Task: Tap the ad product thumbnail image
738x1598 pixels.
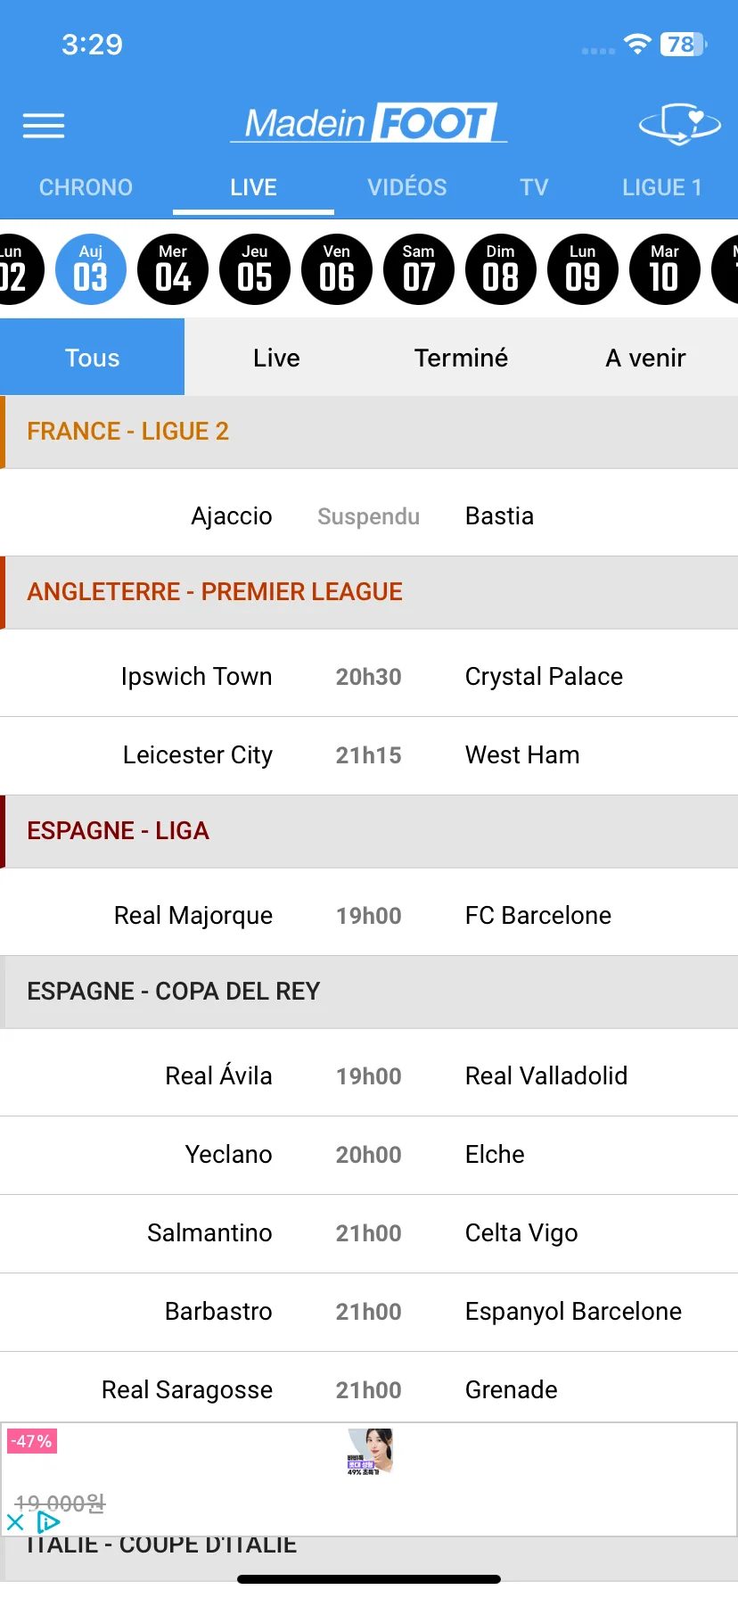Action: pos(370,1452)
